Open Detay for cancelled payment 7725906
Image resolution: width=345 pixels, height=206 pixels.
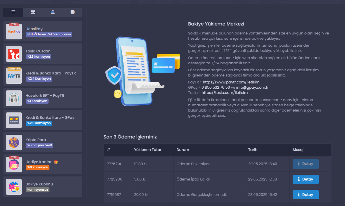pyautogui.click(x=305, y=179)
